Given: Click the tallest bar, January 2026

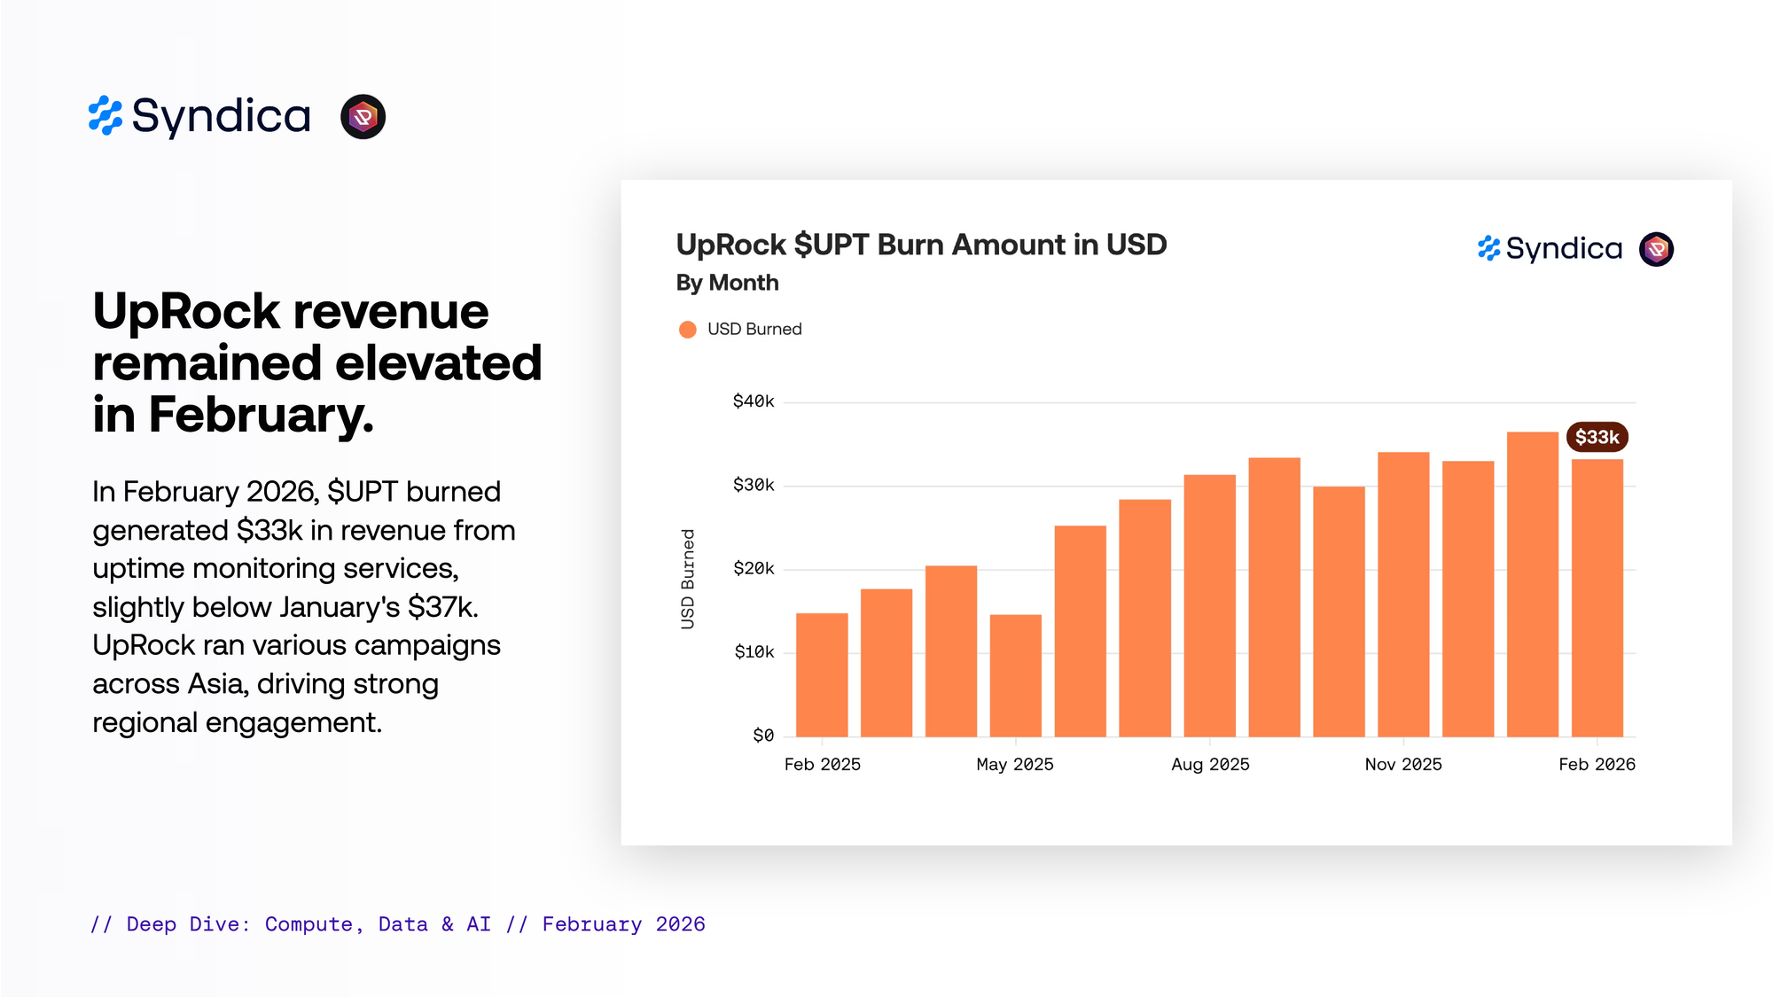Looking at the screenshot, I should (1532, 585).
